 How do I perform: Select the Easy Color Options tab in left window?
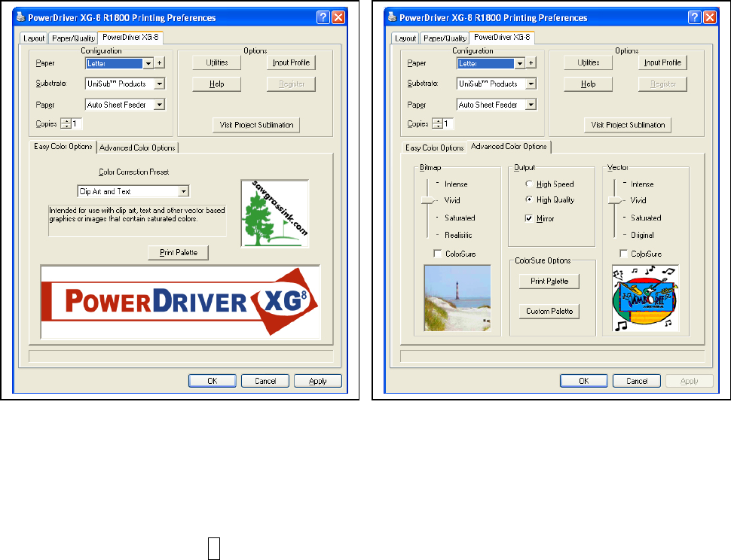[x=63, y=147]
